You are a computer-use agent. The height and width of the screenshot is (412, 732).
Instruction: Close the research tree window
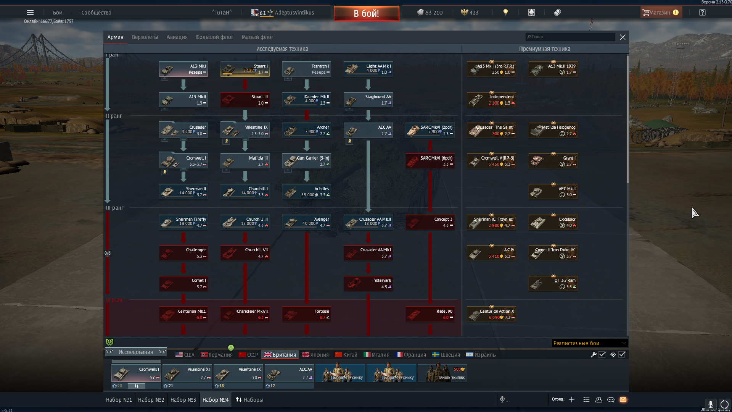pos(623,37)
